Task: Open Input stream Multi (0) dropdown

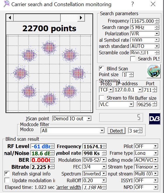Action: [x=156, y=174]
